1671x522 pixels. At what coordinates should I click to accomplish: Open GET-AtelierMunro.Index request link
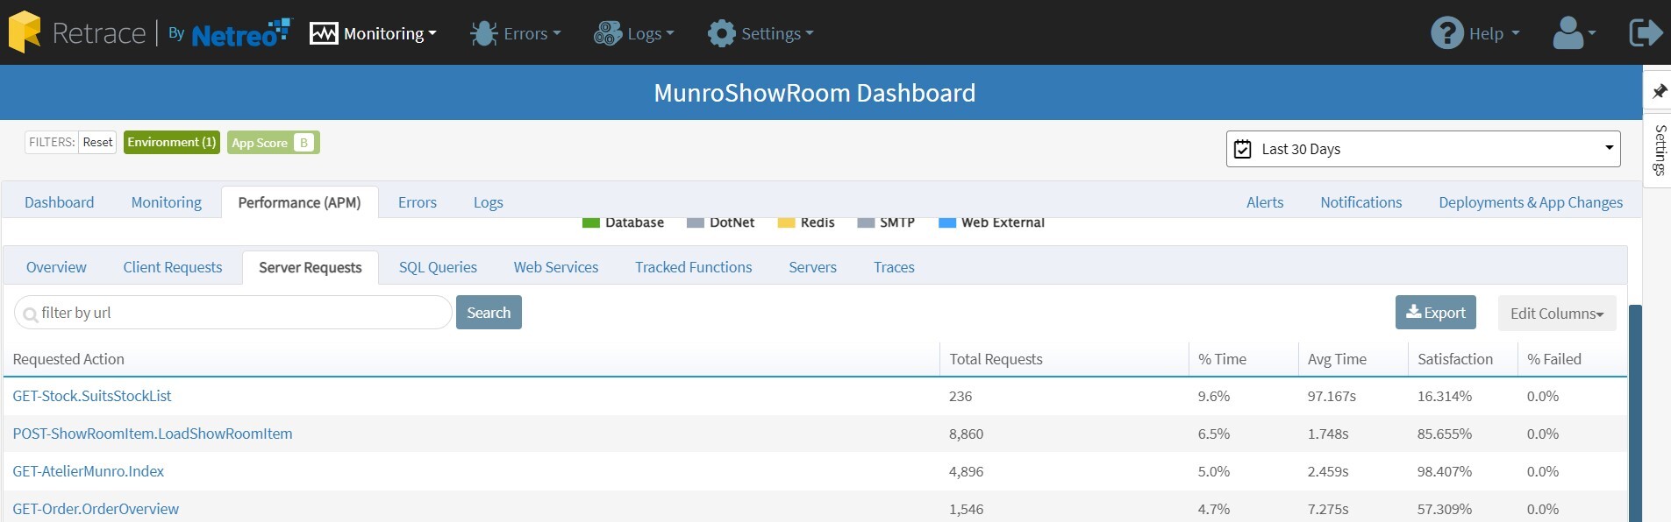point(89,471)
